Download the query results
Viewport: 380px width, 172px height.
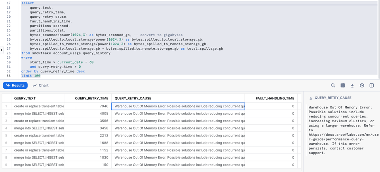click(x=352, y=86)
